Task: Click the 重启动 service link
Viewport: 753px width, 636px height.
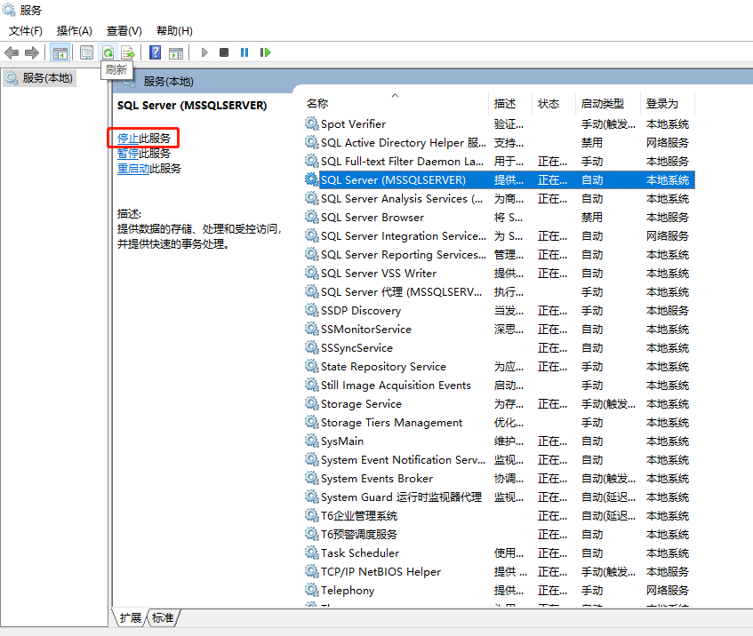Action: 133,168
